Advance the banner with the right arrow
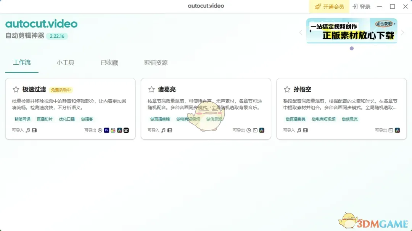This screenshot has height=231, width=412. pyautogui.click(x=402, y=33)
